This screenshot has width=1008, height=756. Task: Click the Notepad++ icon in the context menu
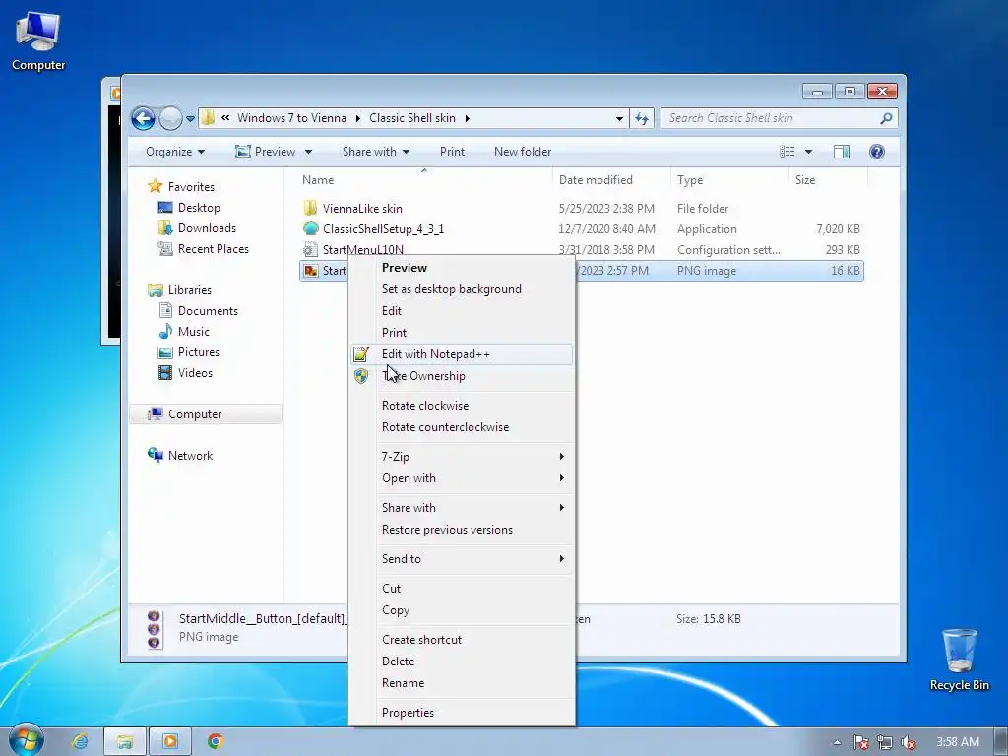click(x=361, y=354)
